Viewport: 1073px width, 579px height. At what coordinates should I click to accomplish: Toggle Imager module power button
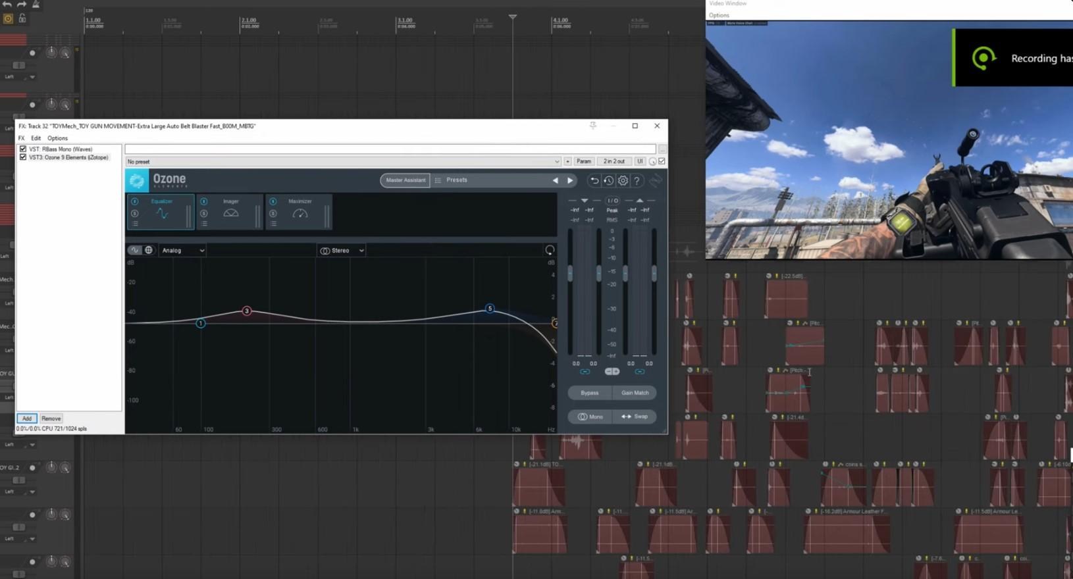204,201
